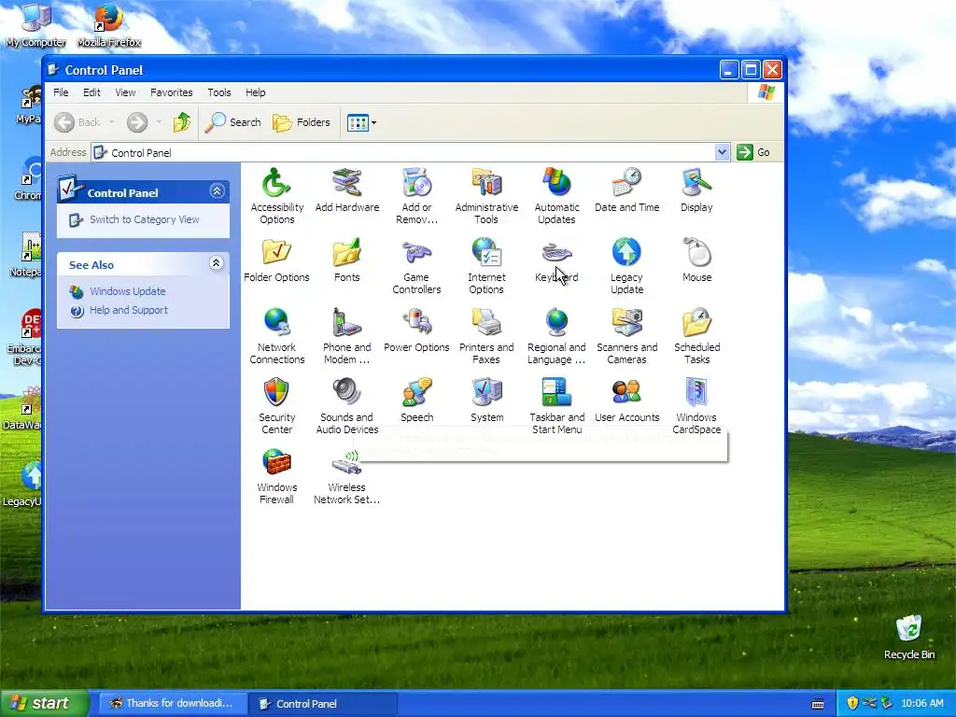Collapse the See Also sidebar section
This screenshot has height=717, width=956.
(x=216, y=262)
